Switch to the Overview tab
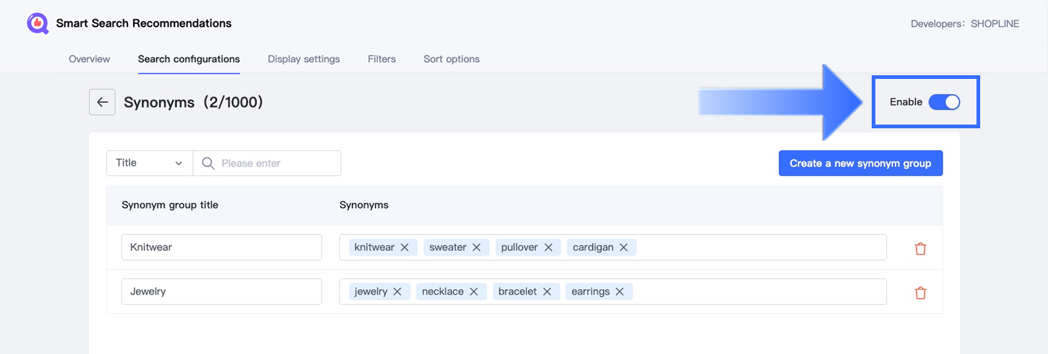 coord(89,59)
